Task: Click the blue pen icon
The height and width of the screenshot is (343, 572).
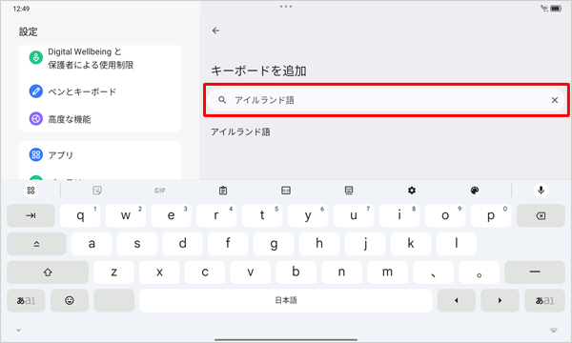Action: (36, 91)
